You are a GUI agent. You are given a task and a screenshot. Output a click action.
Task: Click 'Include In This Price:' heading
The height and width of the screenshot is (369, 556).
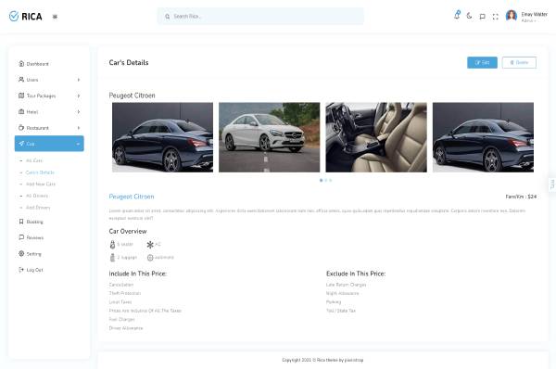[137, 274]
